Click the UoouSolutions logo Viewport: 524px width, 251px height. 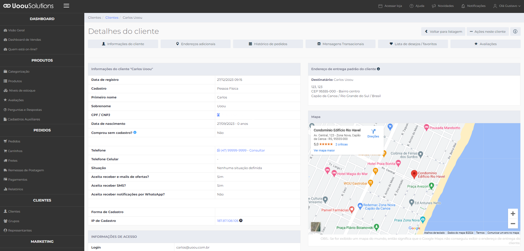(28, 6)
